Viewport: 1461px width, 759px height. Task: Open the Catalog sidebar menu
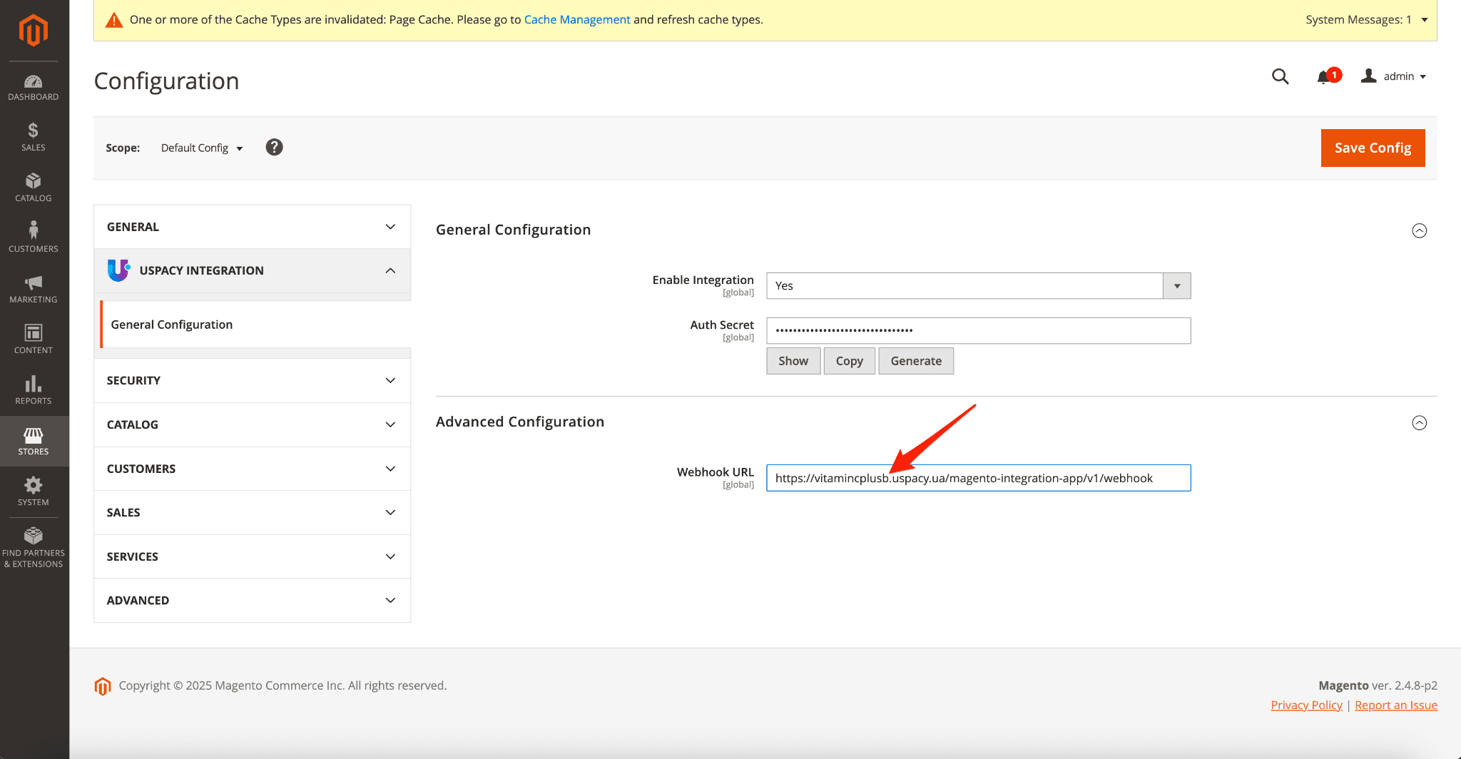34,188
